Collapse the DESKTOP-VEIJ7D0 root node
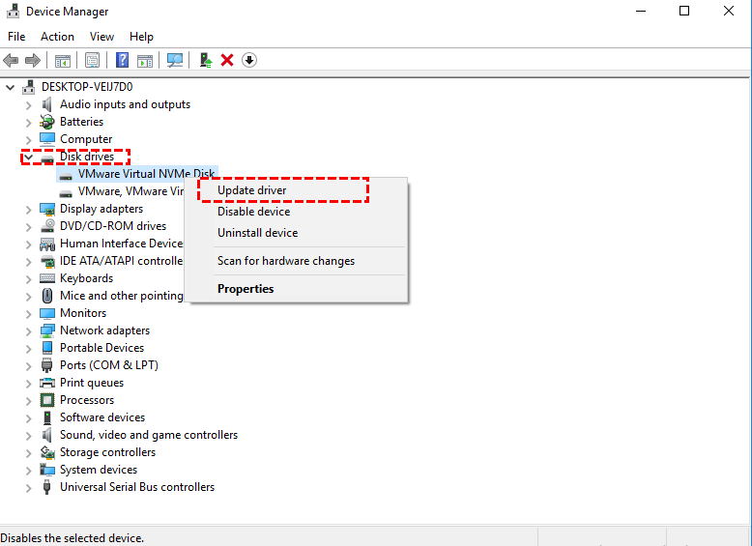 coord(10,87)
